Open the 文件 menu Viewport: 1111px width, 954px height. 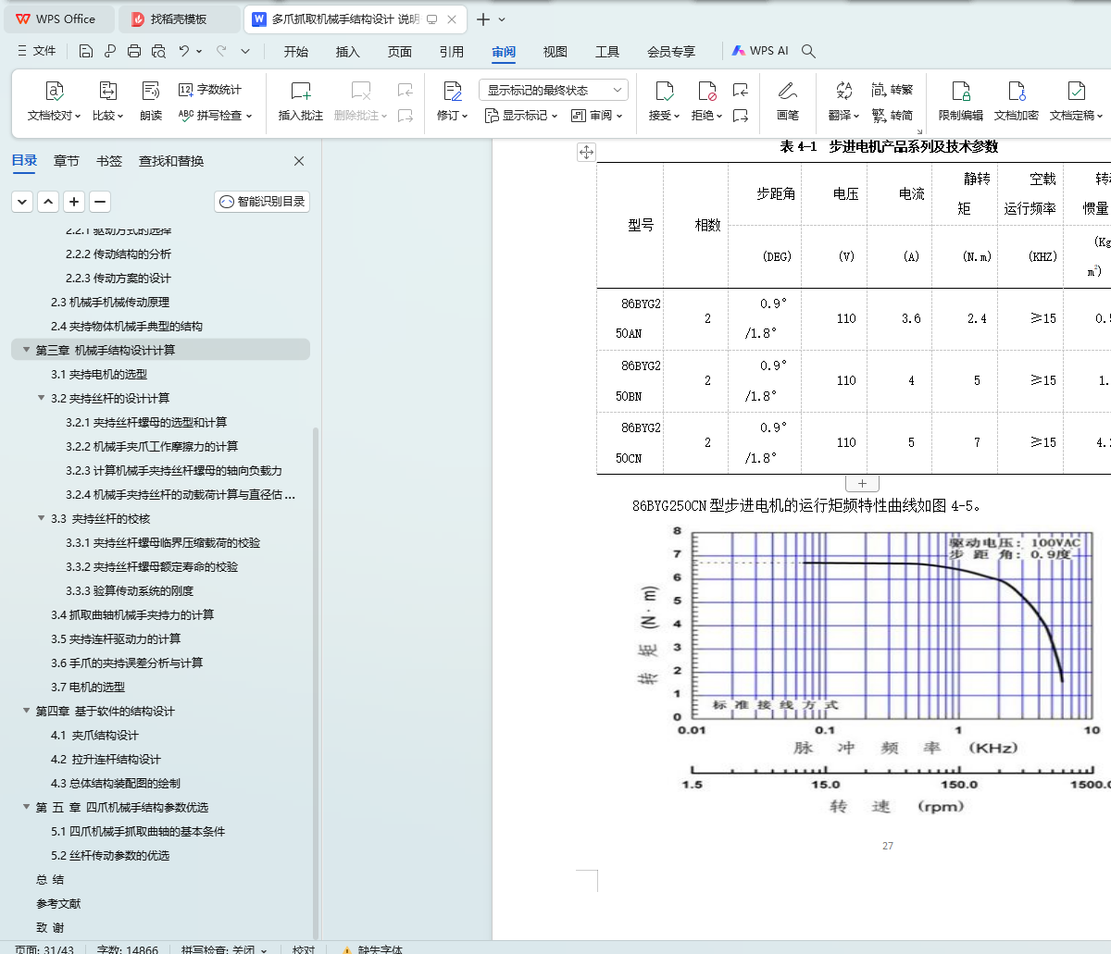[x=37, y=51]
